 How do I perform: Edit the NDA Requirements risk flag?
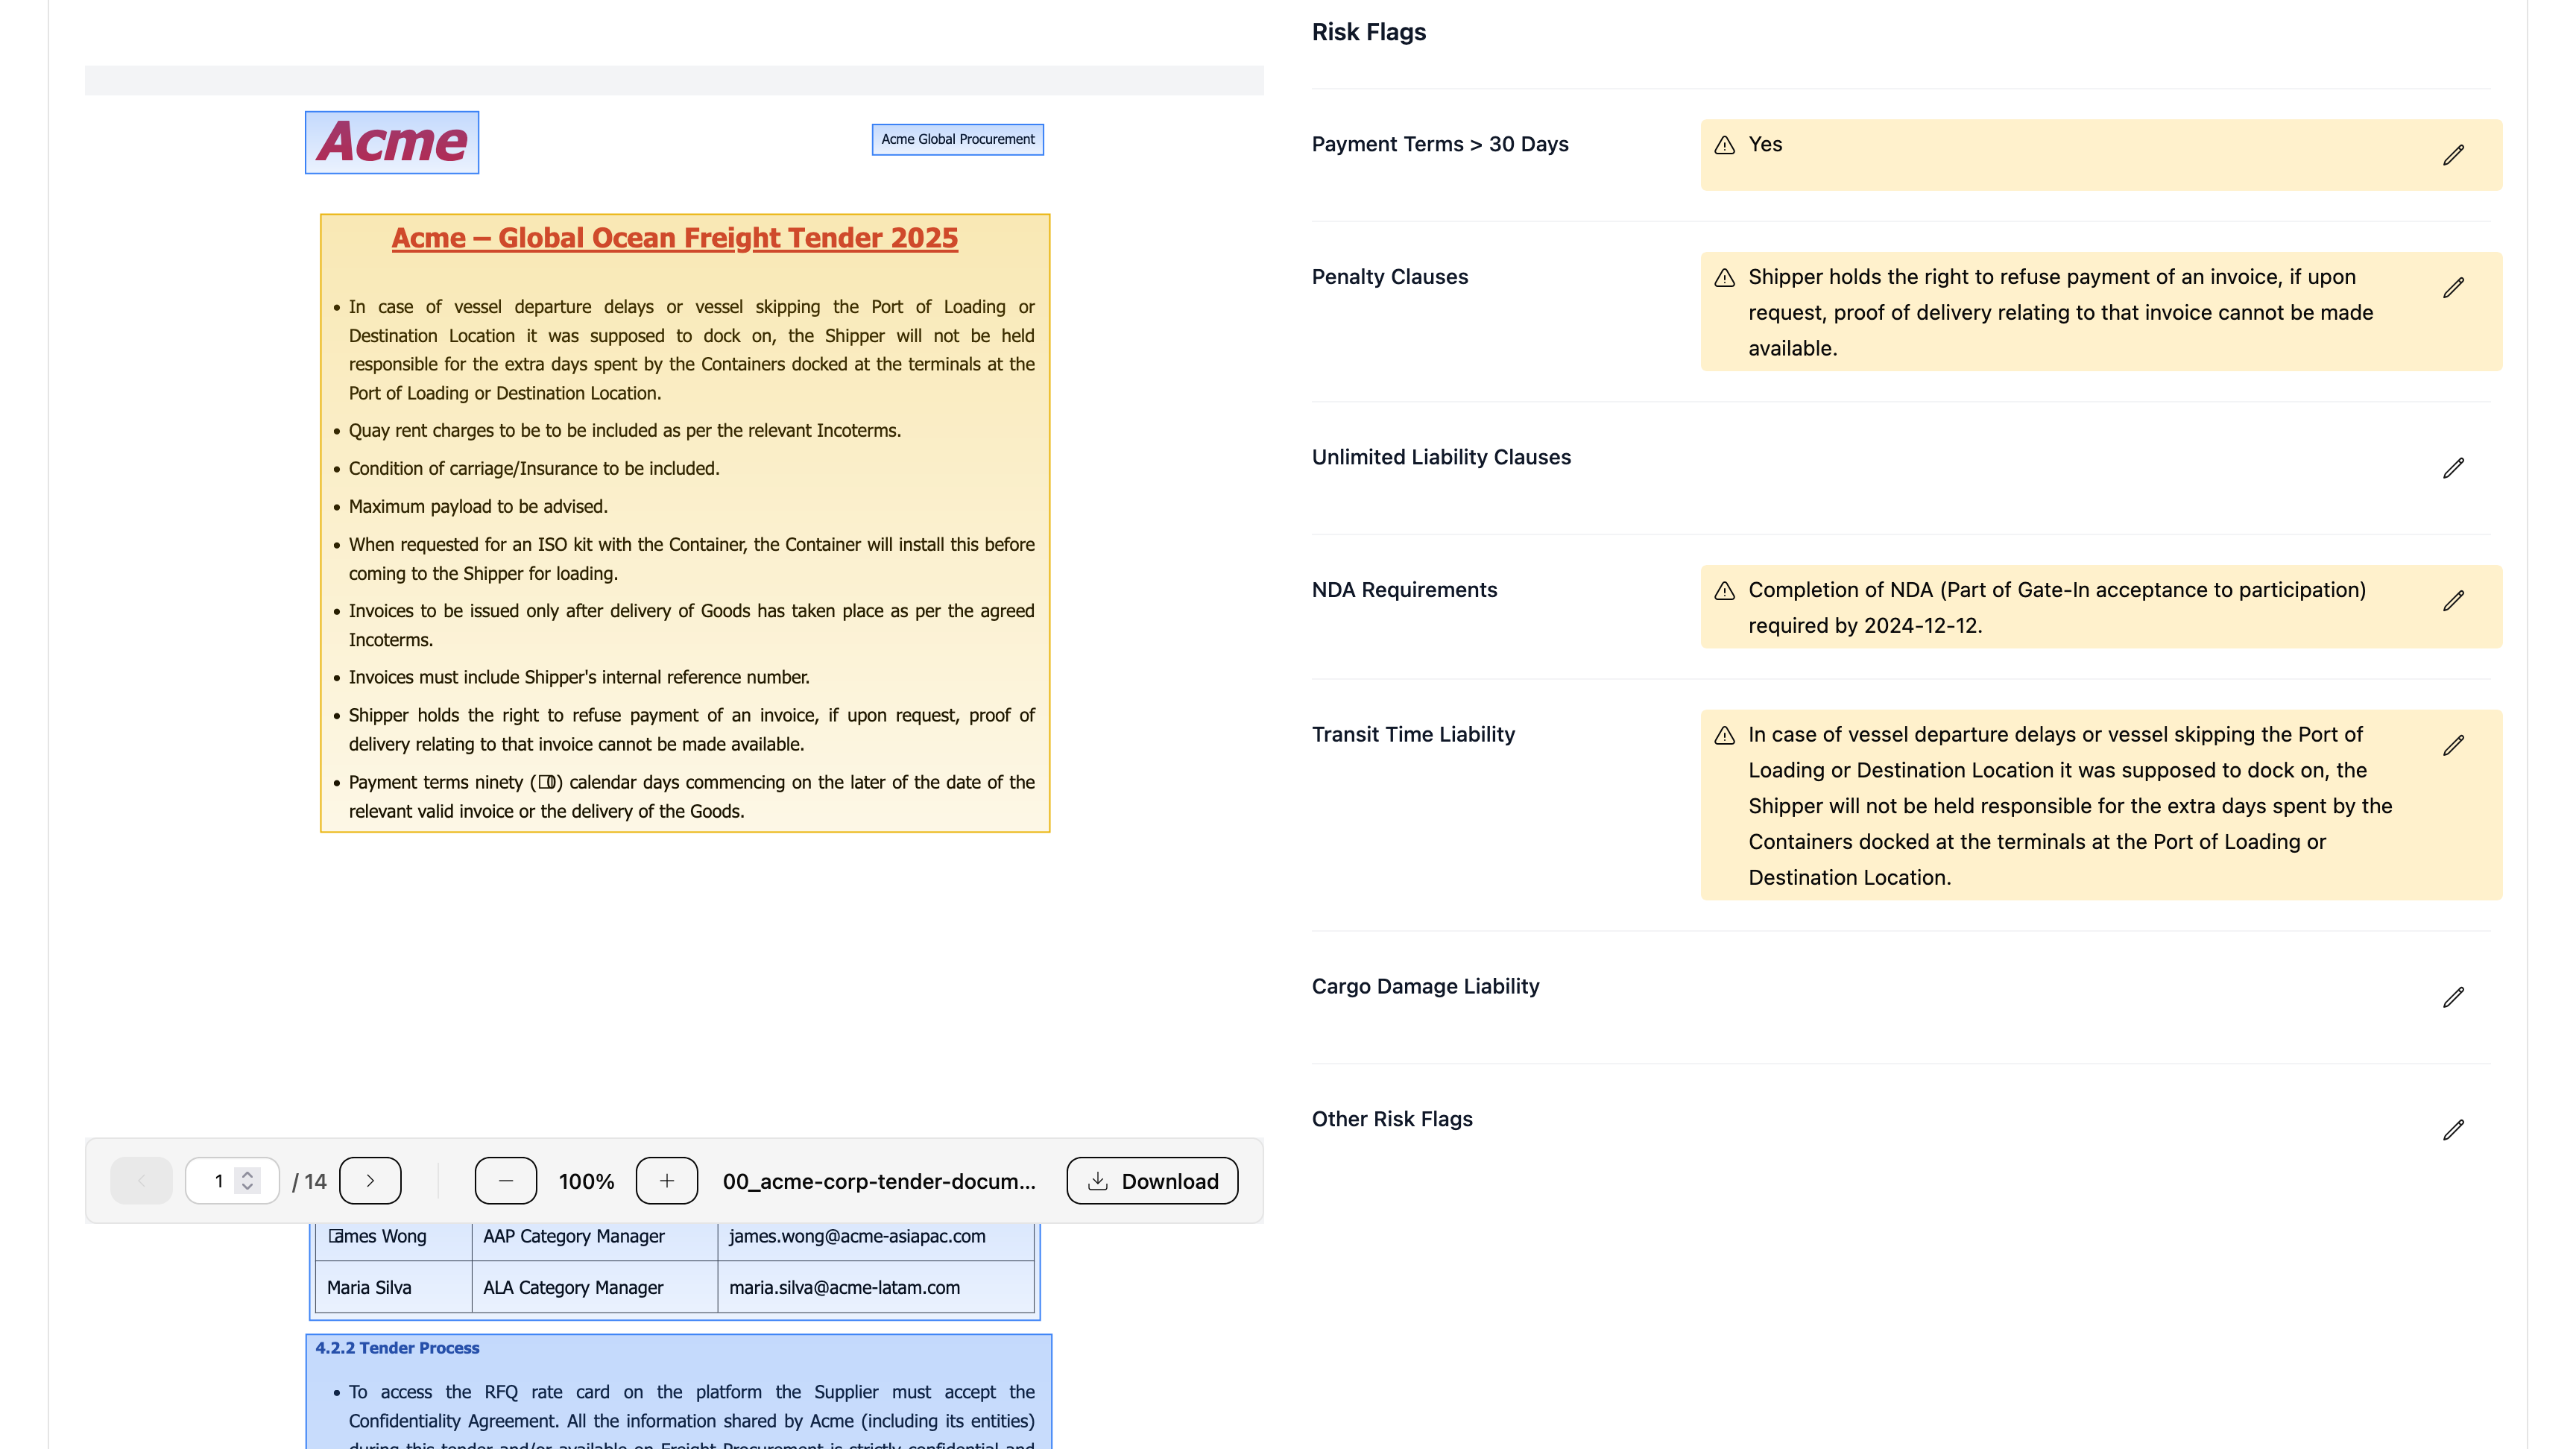pos(2455,601)
